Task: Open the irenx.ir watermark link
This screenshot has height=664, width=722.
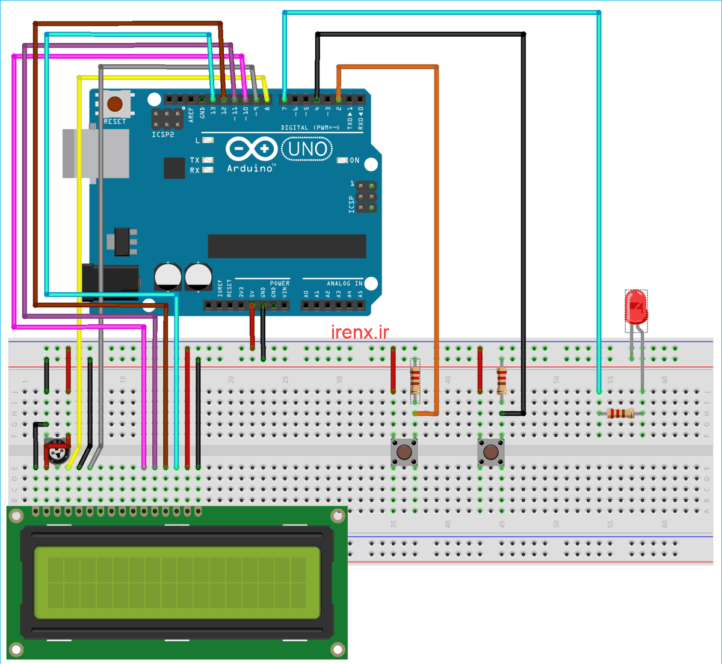Action: [x=360, y=332]
